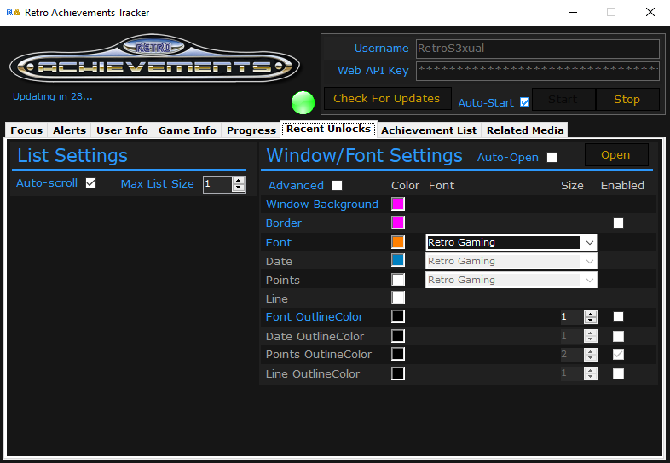Toggle the Auto-Start checkbox
Image resolution: width=670 pixels, height=463 pixels.
tap(525, 102)
